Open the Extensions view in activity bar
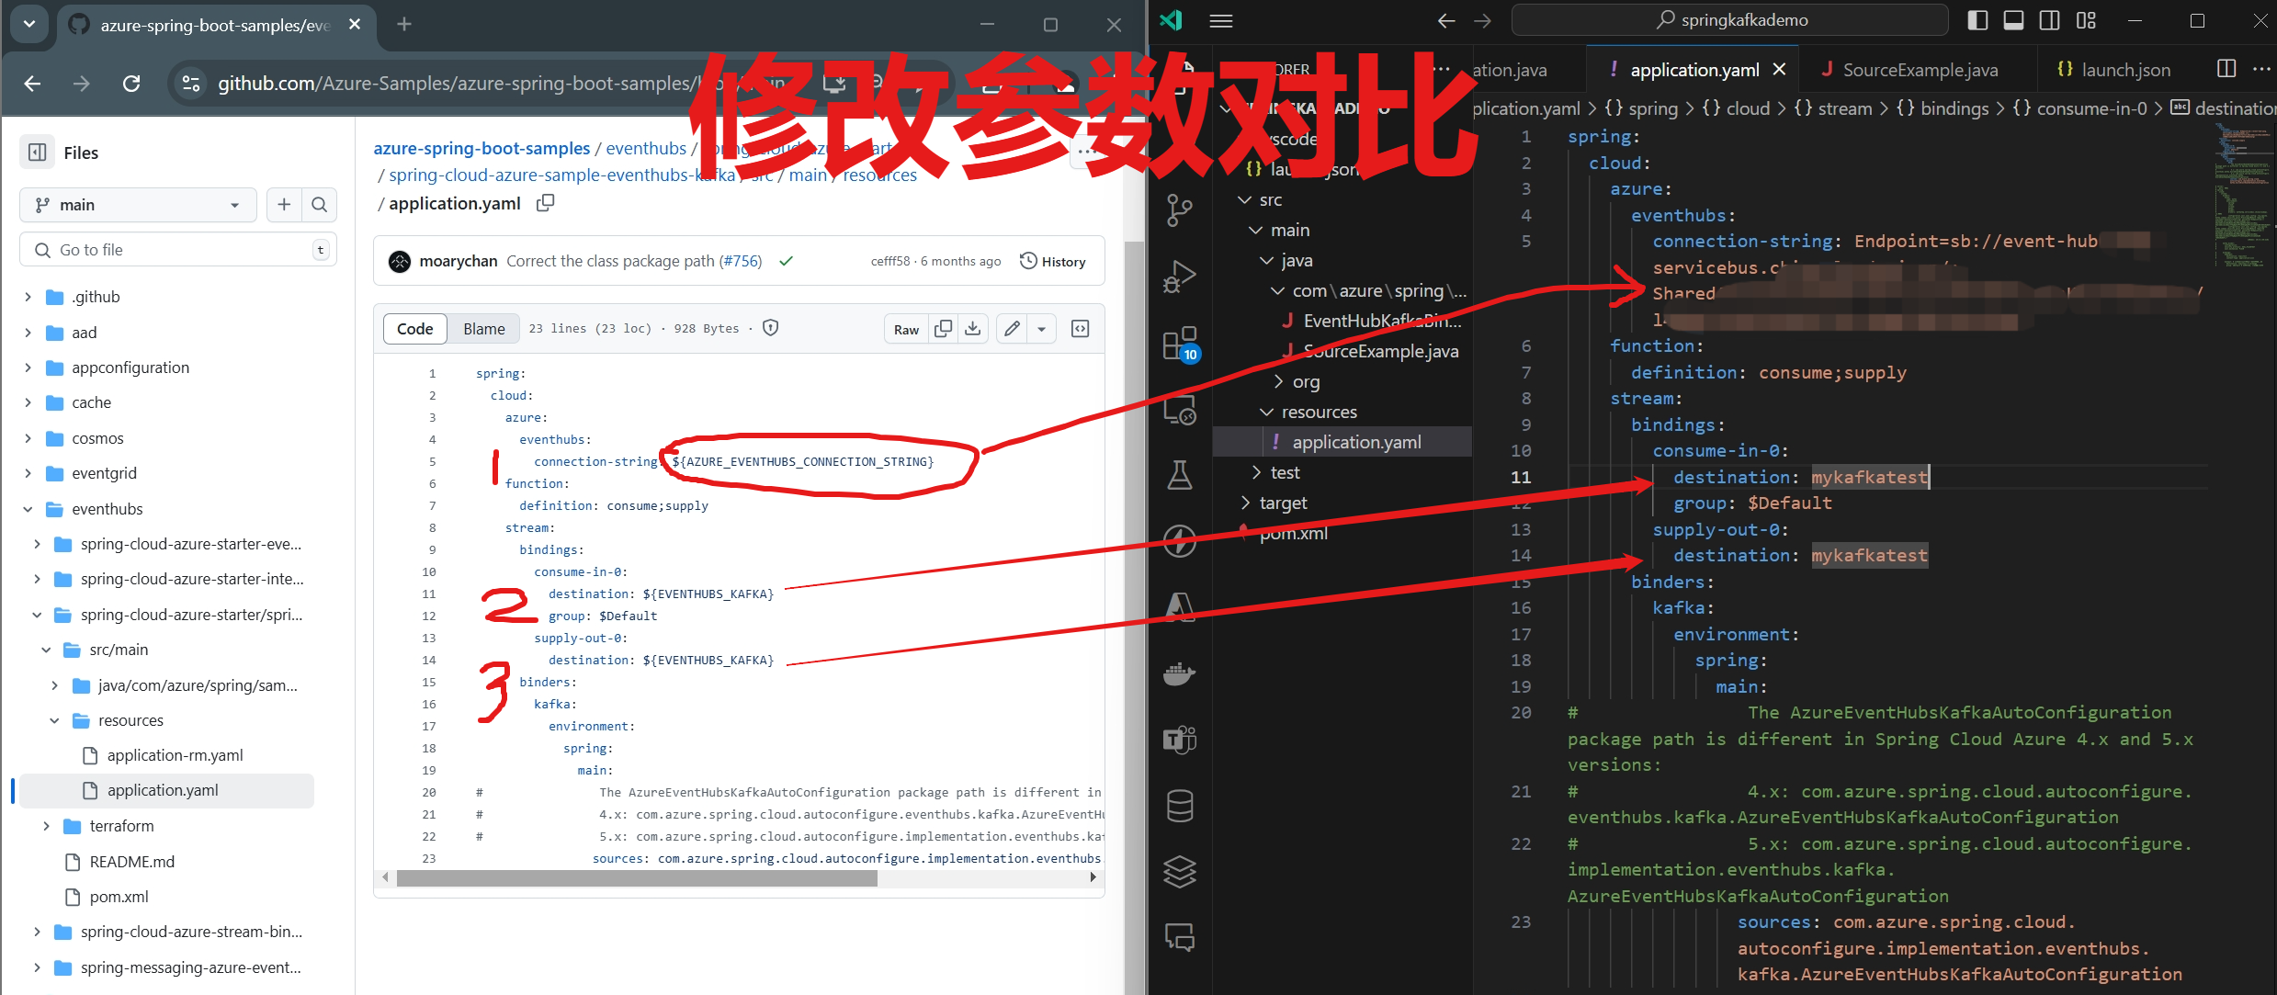Image resolution: width=2277 pixels, height=995 pixels. point(1179,344)
